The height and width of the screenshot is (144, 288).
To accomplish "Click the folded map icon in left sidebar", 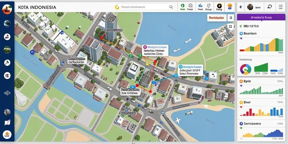I will pyautogui.click(x=8, y=123).
